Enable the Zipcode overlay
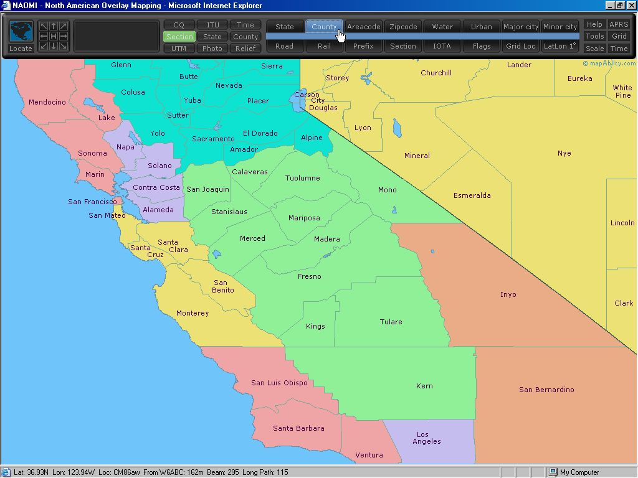The width and height of the screenshot is (638, 478). click(x=403, y=26)
